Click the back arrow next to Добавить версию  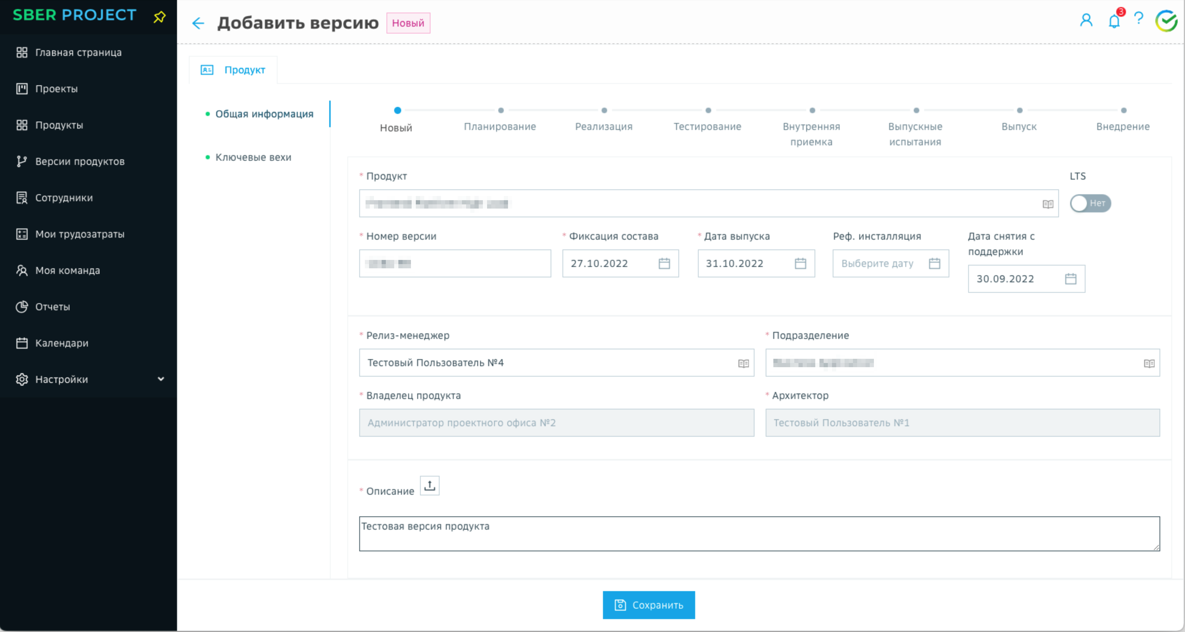198,23
